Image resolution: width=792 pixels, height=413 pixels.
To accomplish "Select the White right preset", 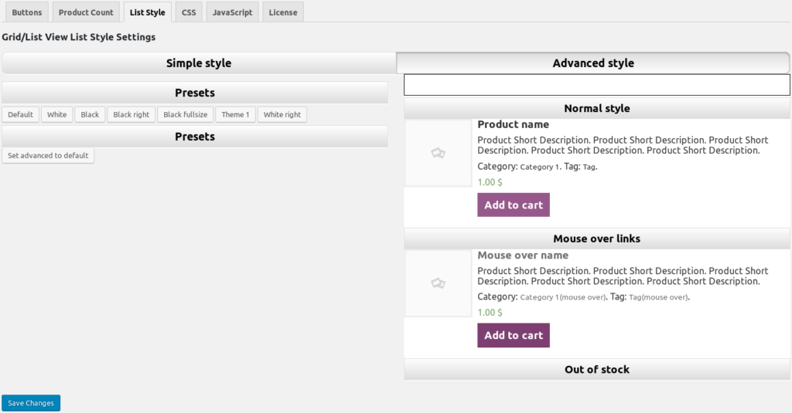I will click(x=282, y=115).
